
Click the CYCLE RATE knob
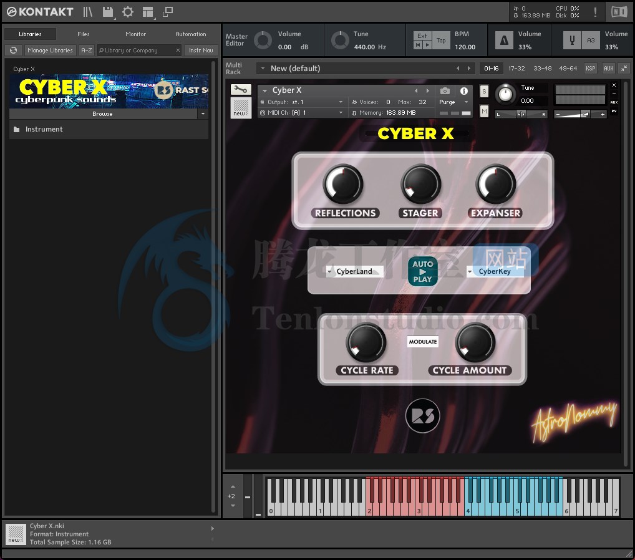pyautogui.click(x=366, y=342)
